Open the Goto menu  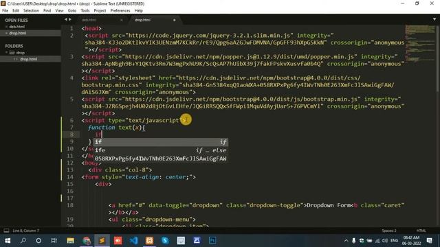pyautogui.click(x=71, y=11)
